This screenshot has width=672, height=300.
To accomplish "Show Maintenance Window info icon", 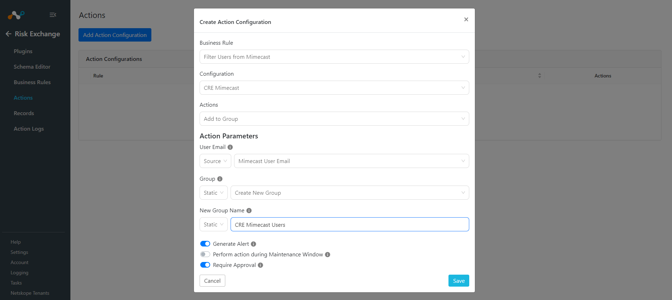I will point(327,255).
